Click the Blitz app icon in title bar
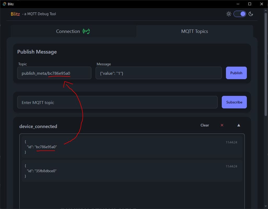This screenshot has height=209, width=268. [4, 4]
